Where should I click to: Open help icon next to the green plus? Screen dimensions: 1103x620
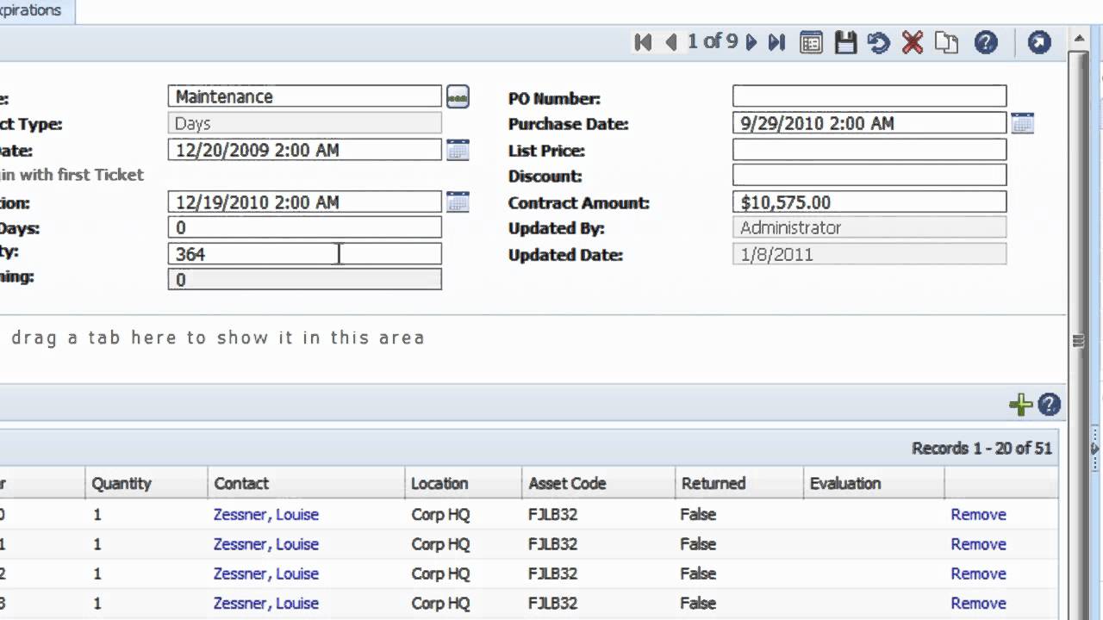(1049, 405)
